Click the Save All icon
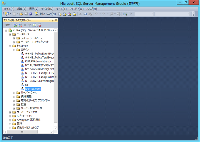200x142 pixels. click(x=31, y=14)
